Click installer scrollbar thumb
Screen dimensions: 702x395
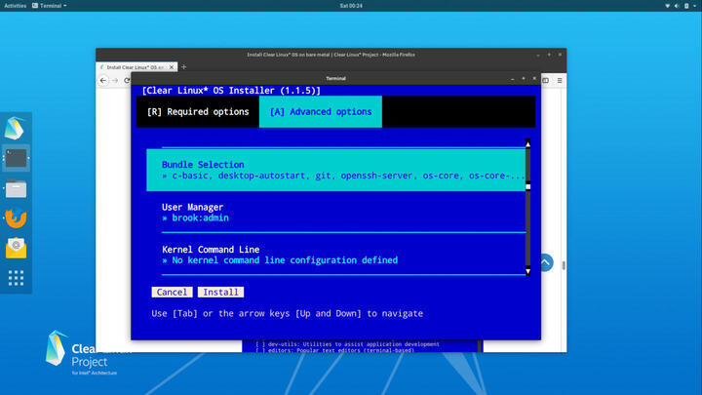tap(527, 186)
